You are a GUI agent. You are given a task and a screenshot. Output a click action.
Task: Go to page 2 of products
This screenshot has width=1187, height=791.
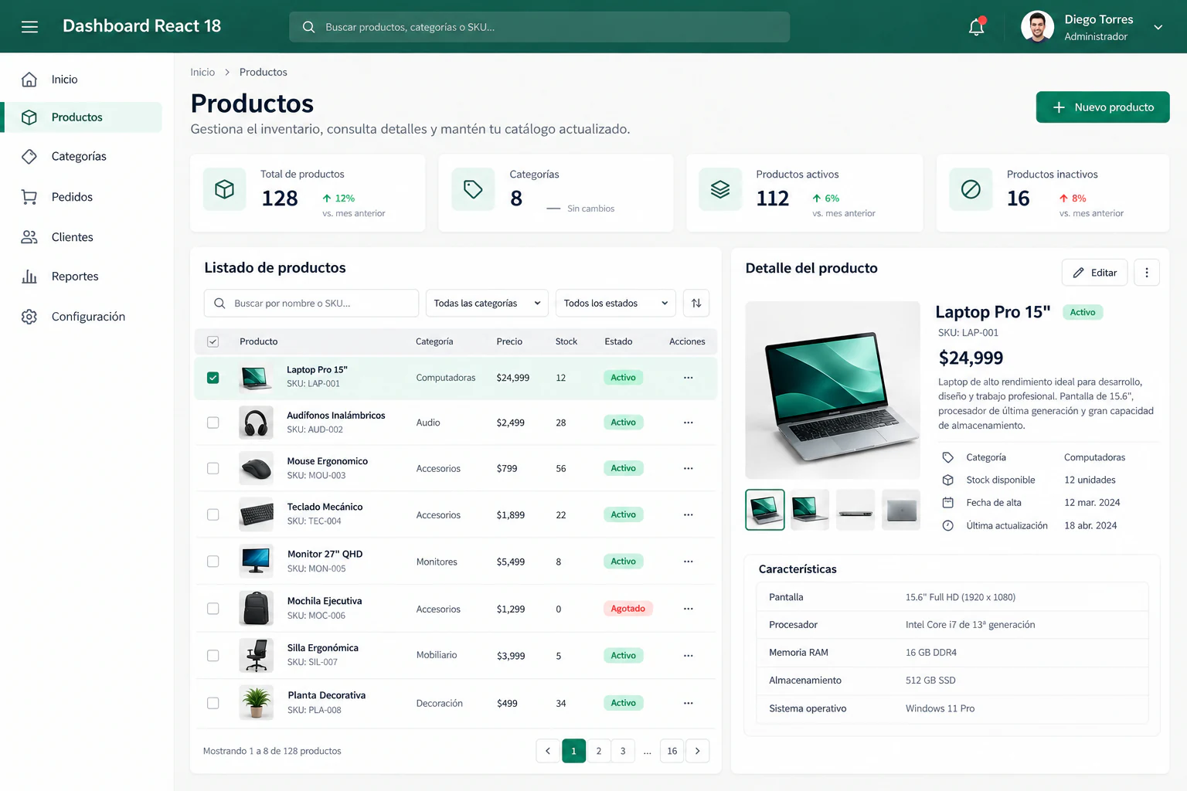point(598,751)
